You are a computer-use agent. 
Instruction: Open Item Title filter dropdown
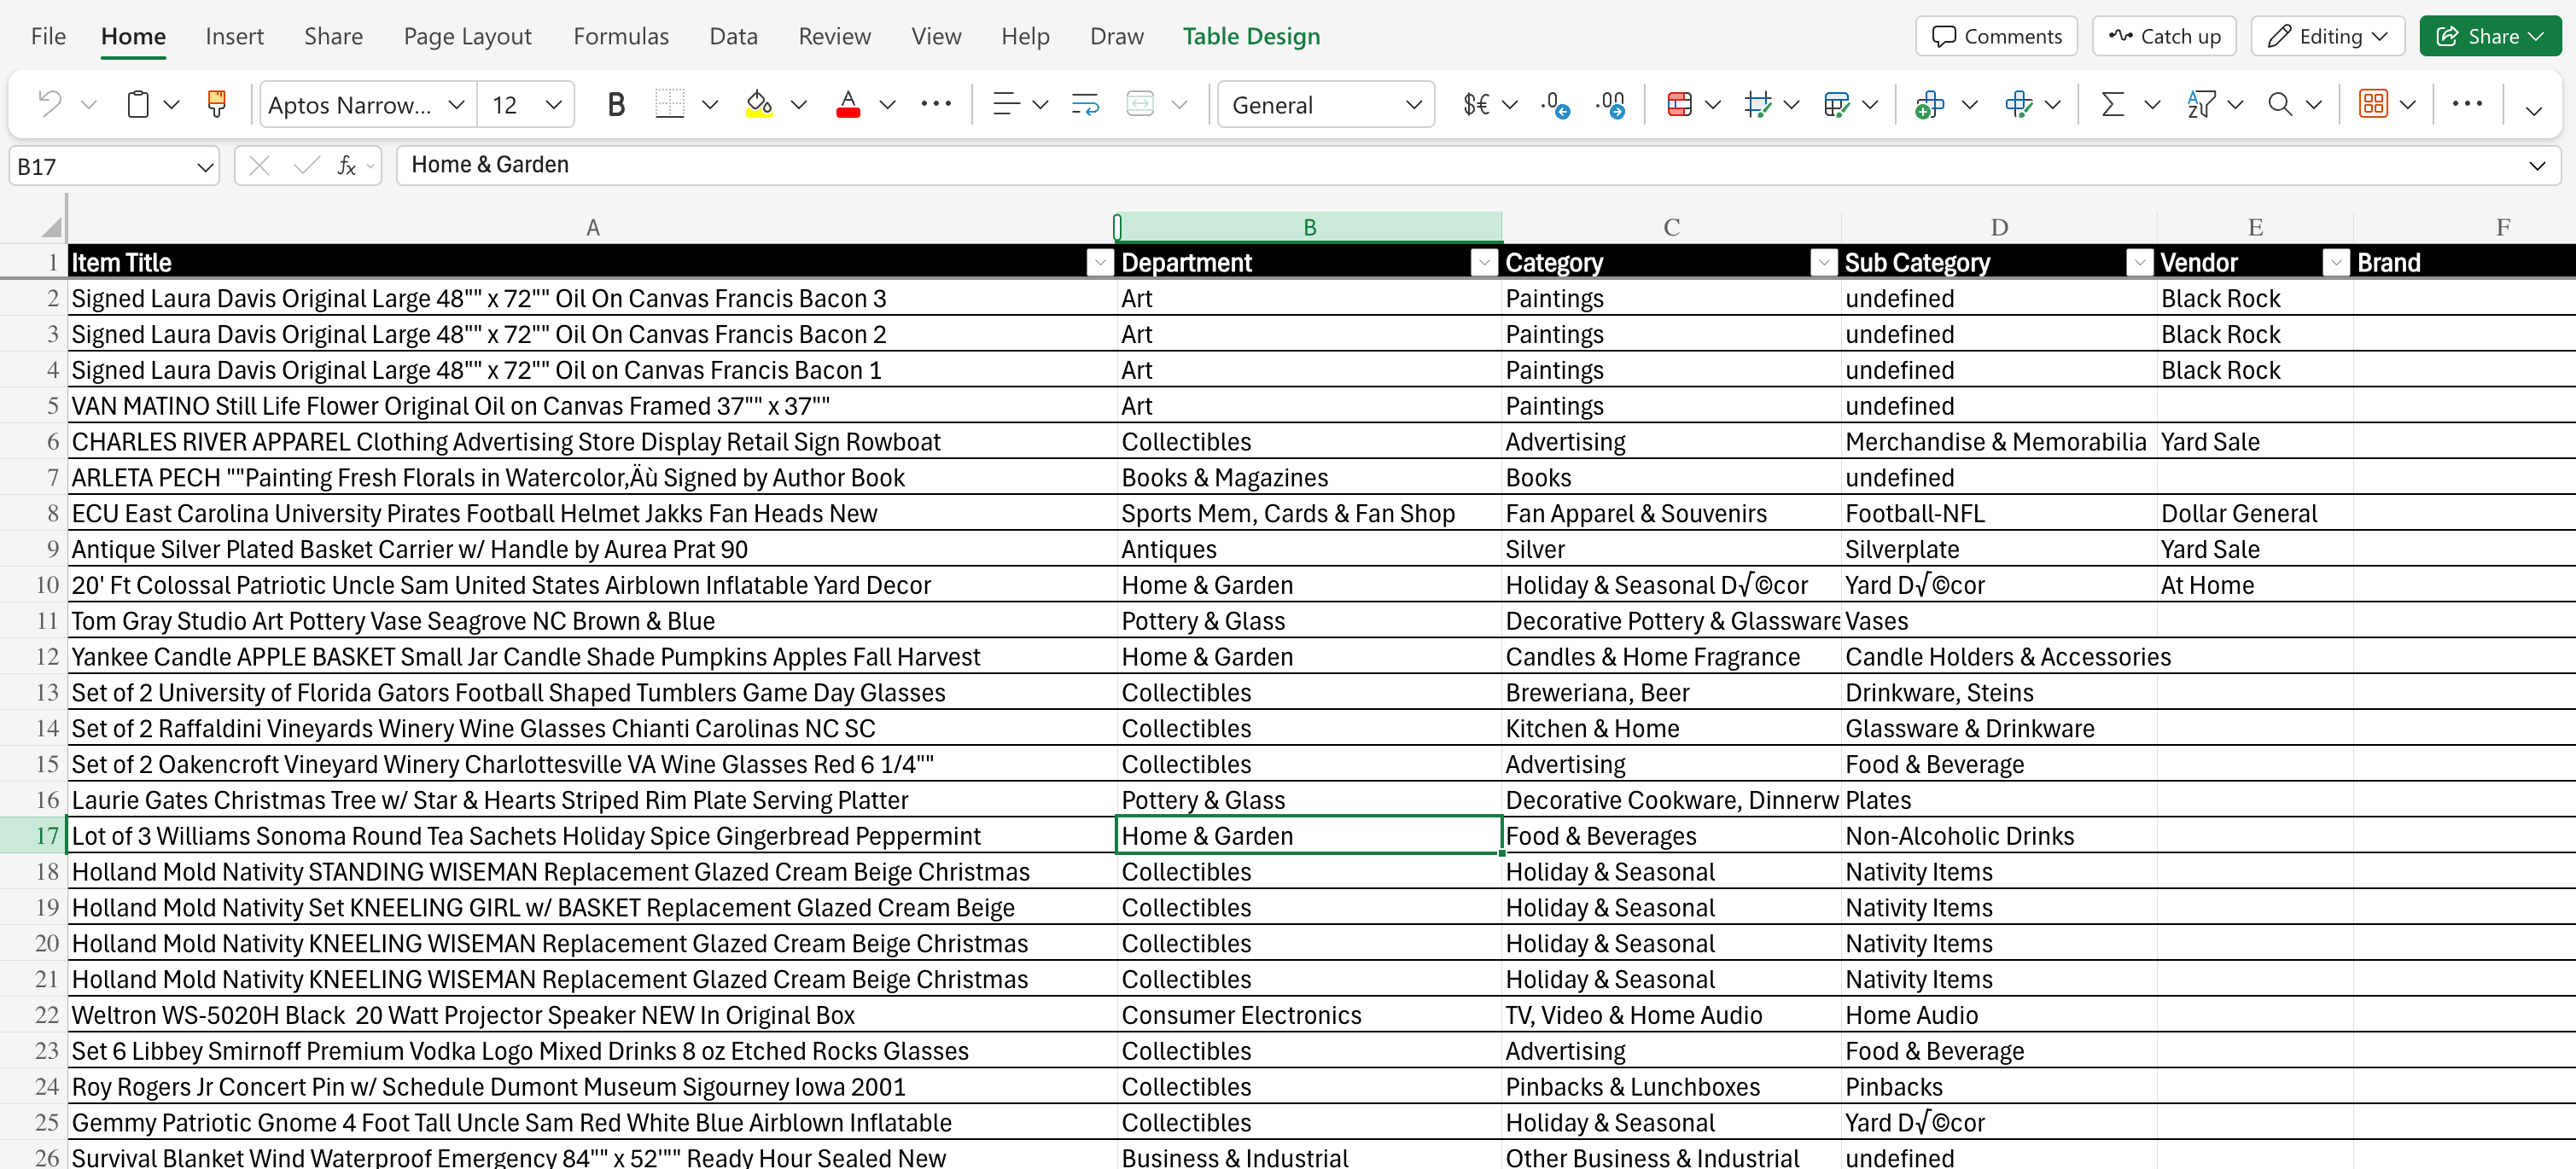1099,263
